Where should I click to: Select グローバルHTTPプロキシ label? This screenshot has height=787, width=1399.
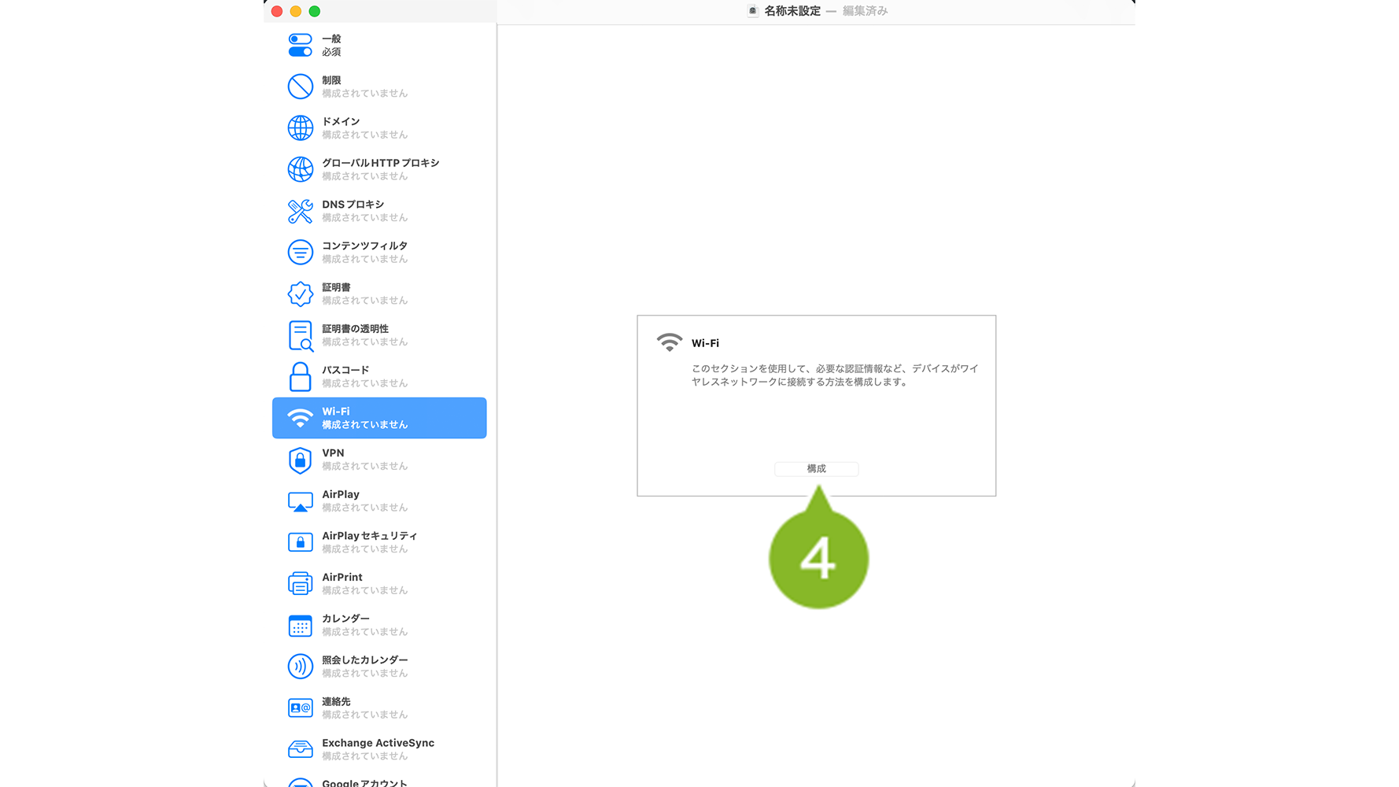click(381, 163)
